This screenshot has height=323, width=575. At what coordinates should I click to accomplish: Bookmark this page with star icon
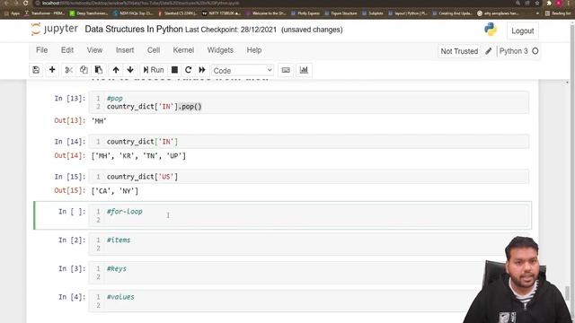pyautogui.click(x=537, y=3)
